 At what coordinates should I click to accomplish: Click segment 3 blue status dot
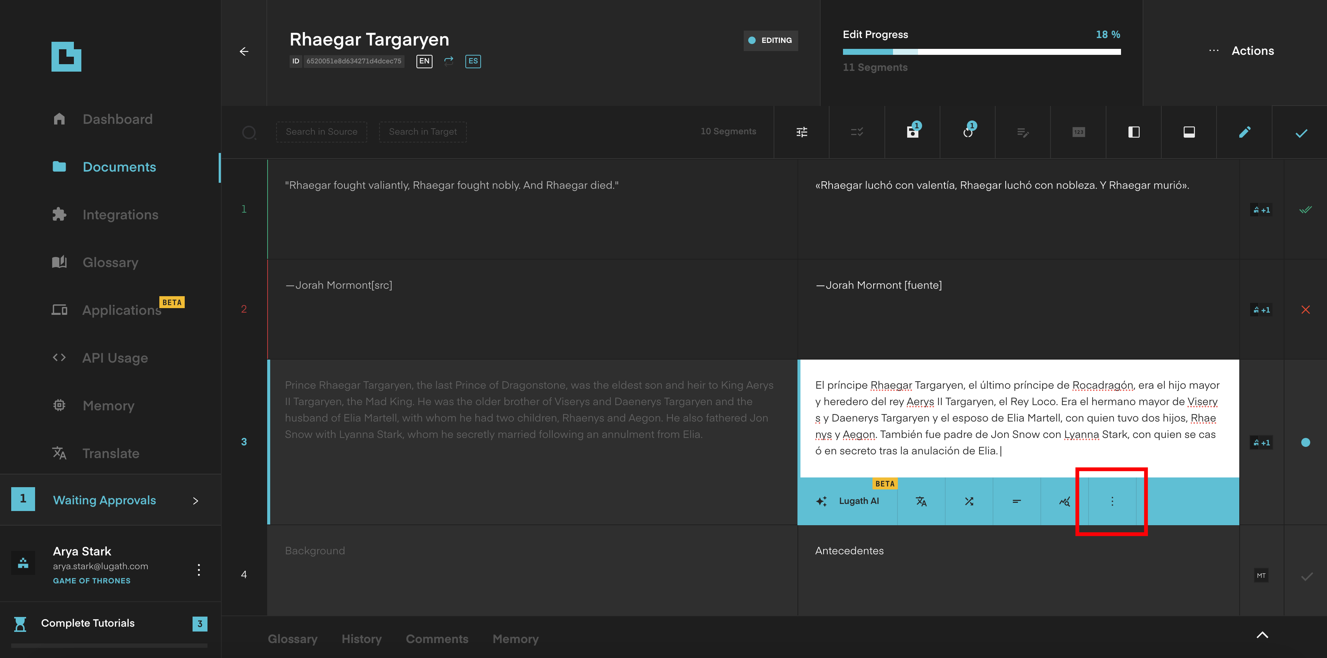pos(1305,442)
